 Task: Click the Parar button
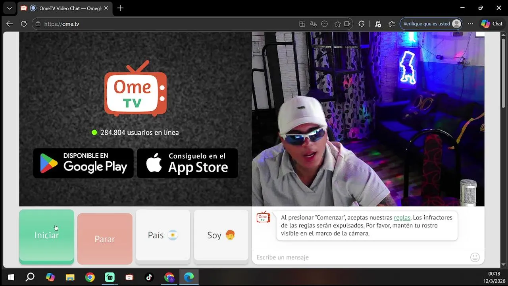[105, 239]
